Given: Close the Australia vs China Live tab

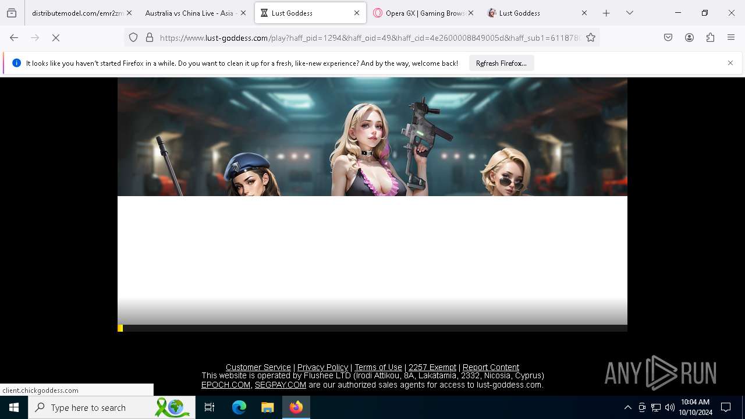Looking at the screenshot, I should pos(243,13).
